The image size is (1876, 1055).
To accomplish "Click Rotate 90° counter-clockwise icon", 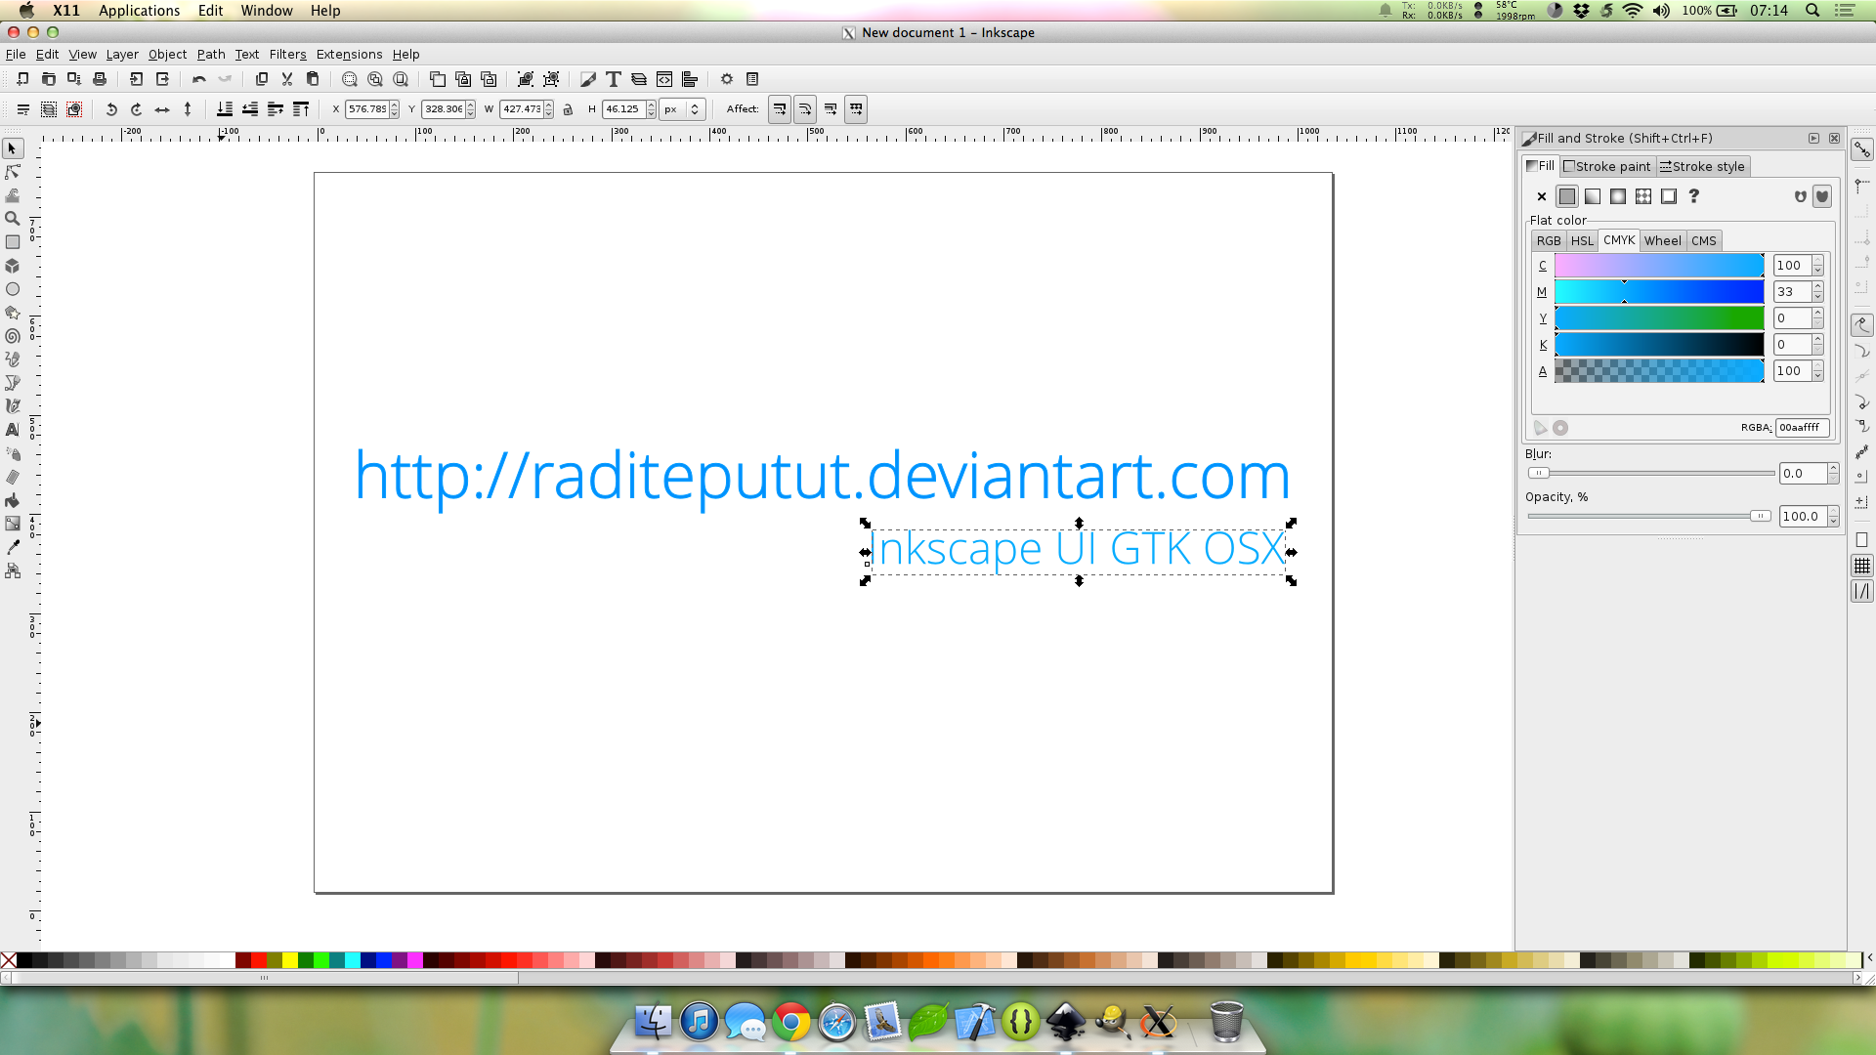I will (x=111, y=109).
